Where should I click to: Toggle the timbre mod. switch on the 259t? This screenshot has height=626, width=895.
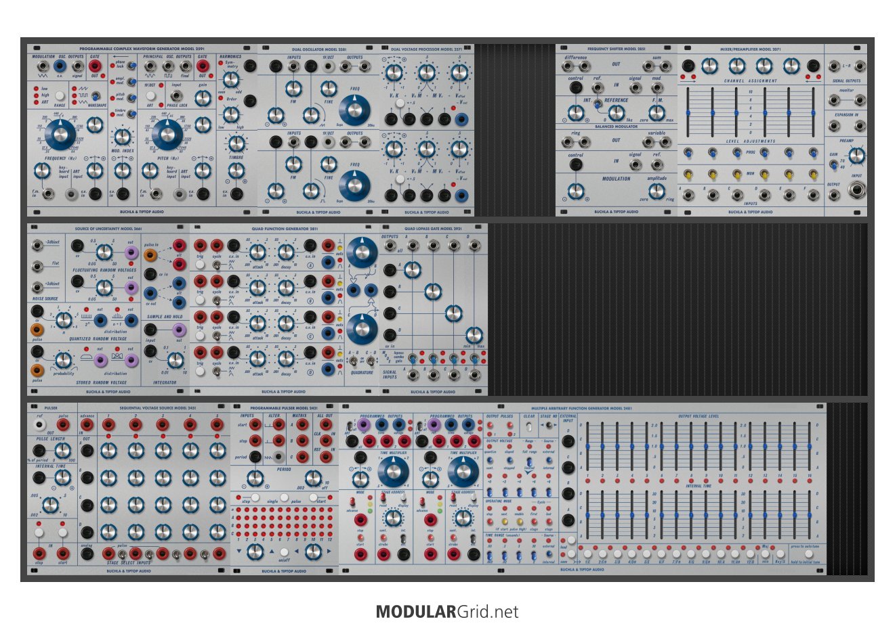131,114
